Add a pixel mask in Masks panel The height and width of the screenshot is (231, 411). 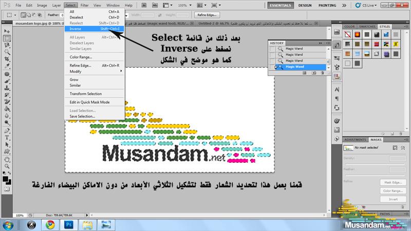[x=395, y=148]
